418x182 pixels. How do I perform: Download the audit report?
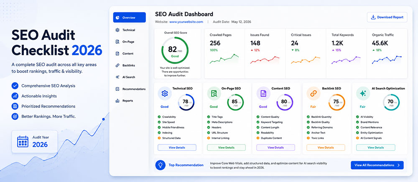pos(387,17)
